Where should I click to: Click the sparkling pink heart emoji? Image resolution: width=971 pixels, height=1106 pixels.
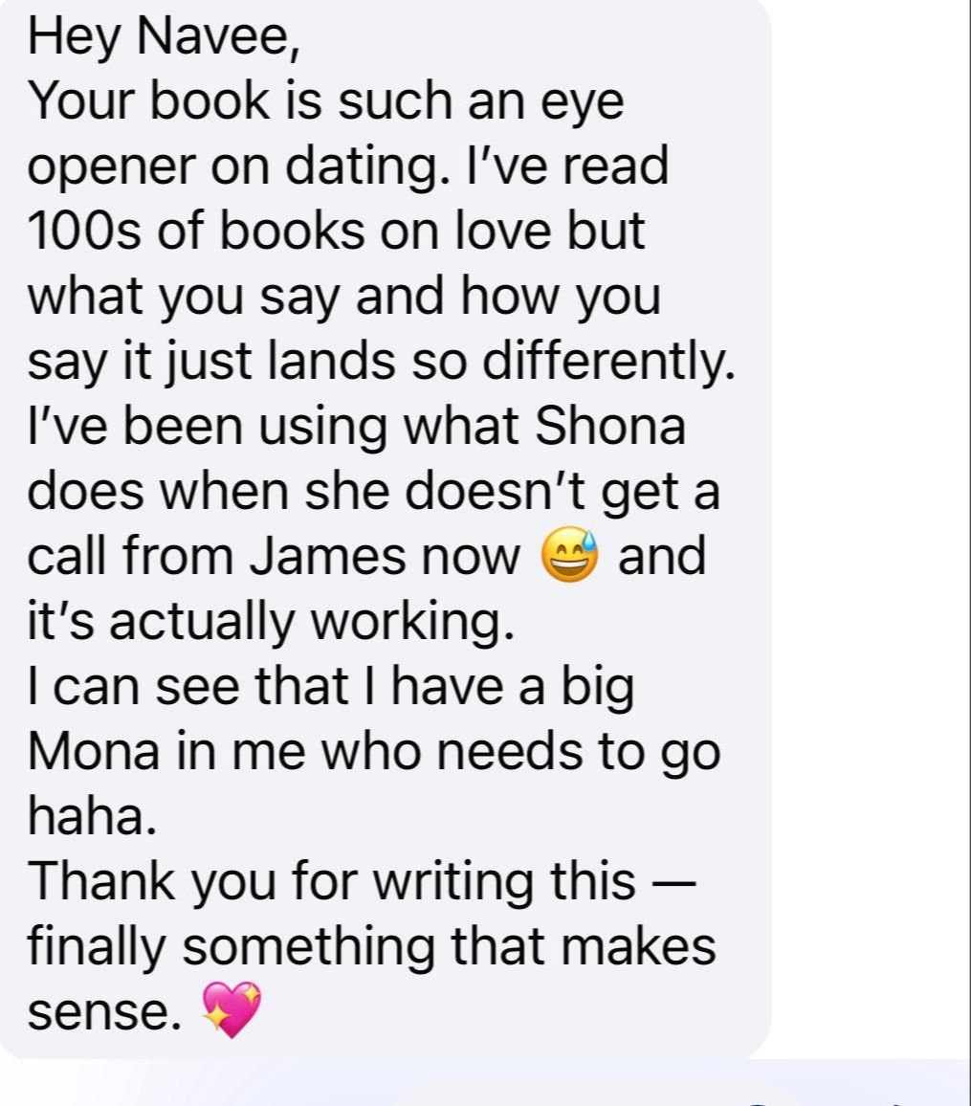[232, 1008]
